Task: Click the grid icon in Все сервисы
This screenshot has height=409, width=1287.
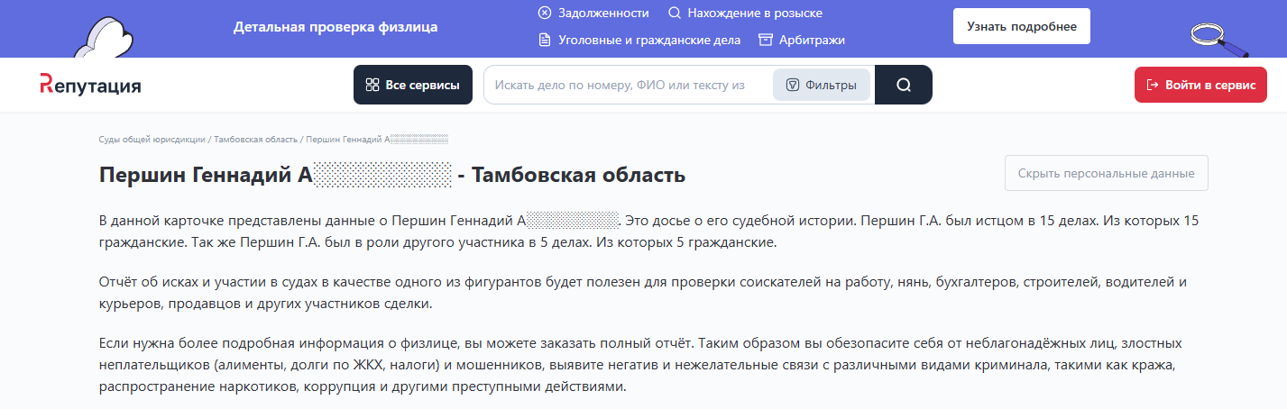Action: coord(372,85)
